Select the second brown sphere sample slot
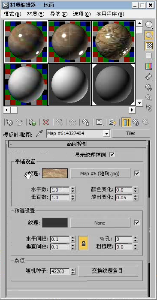 [x=69, y=42]
